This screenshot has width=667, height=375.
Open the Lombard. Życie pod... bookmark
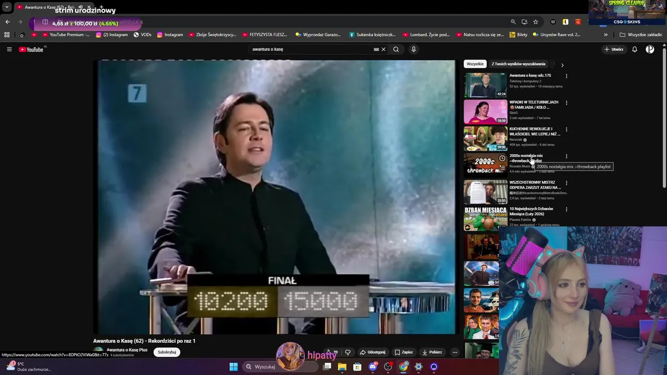click(426, 35)
